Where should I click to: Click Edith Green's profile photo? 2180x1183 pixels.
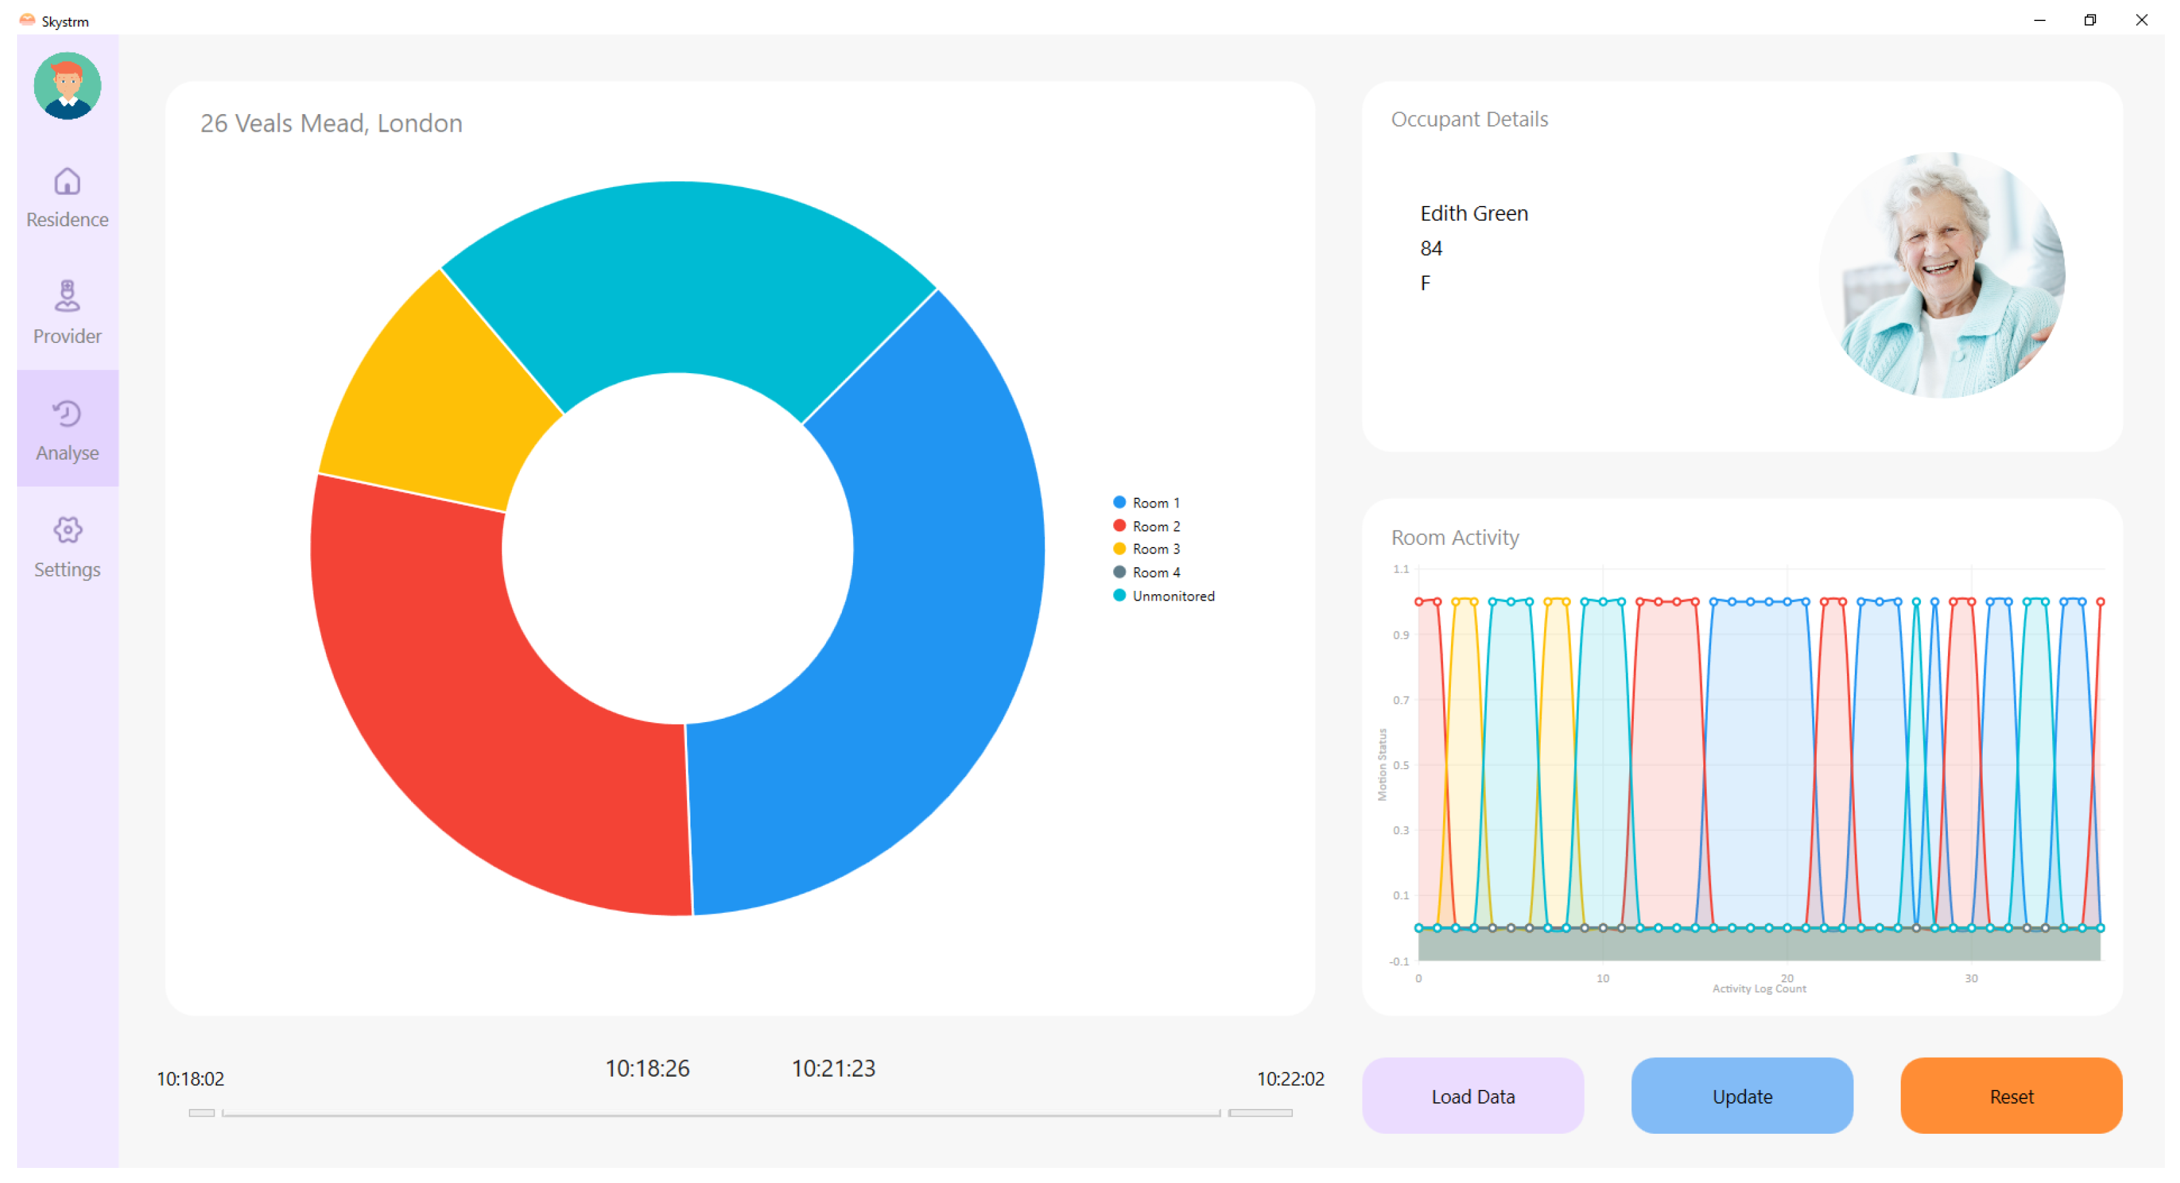1941,275
